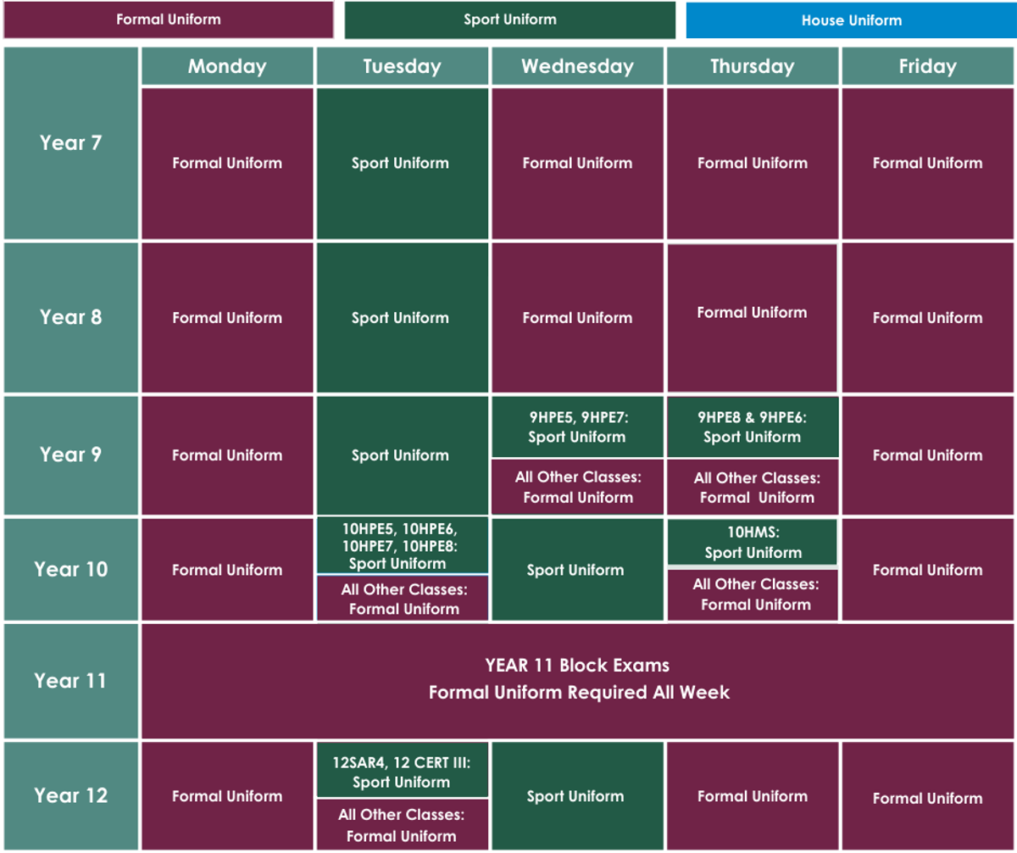
Task: Select Year 7 Tuesday Sport Uniform cell
Action: pos(402,163)
